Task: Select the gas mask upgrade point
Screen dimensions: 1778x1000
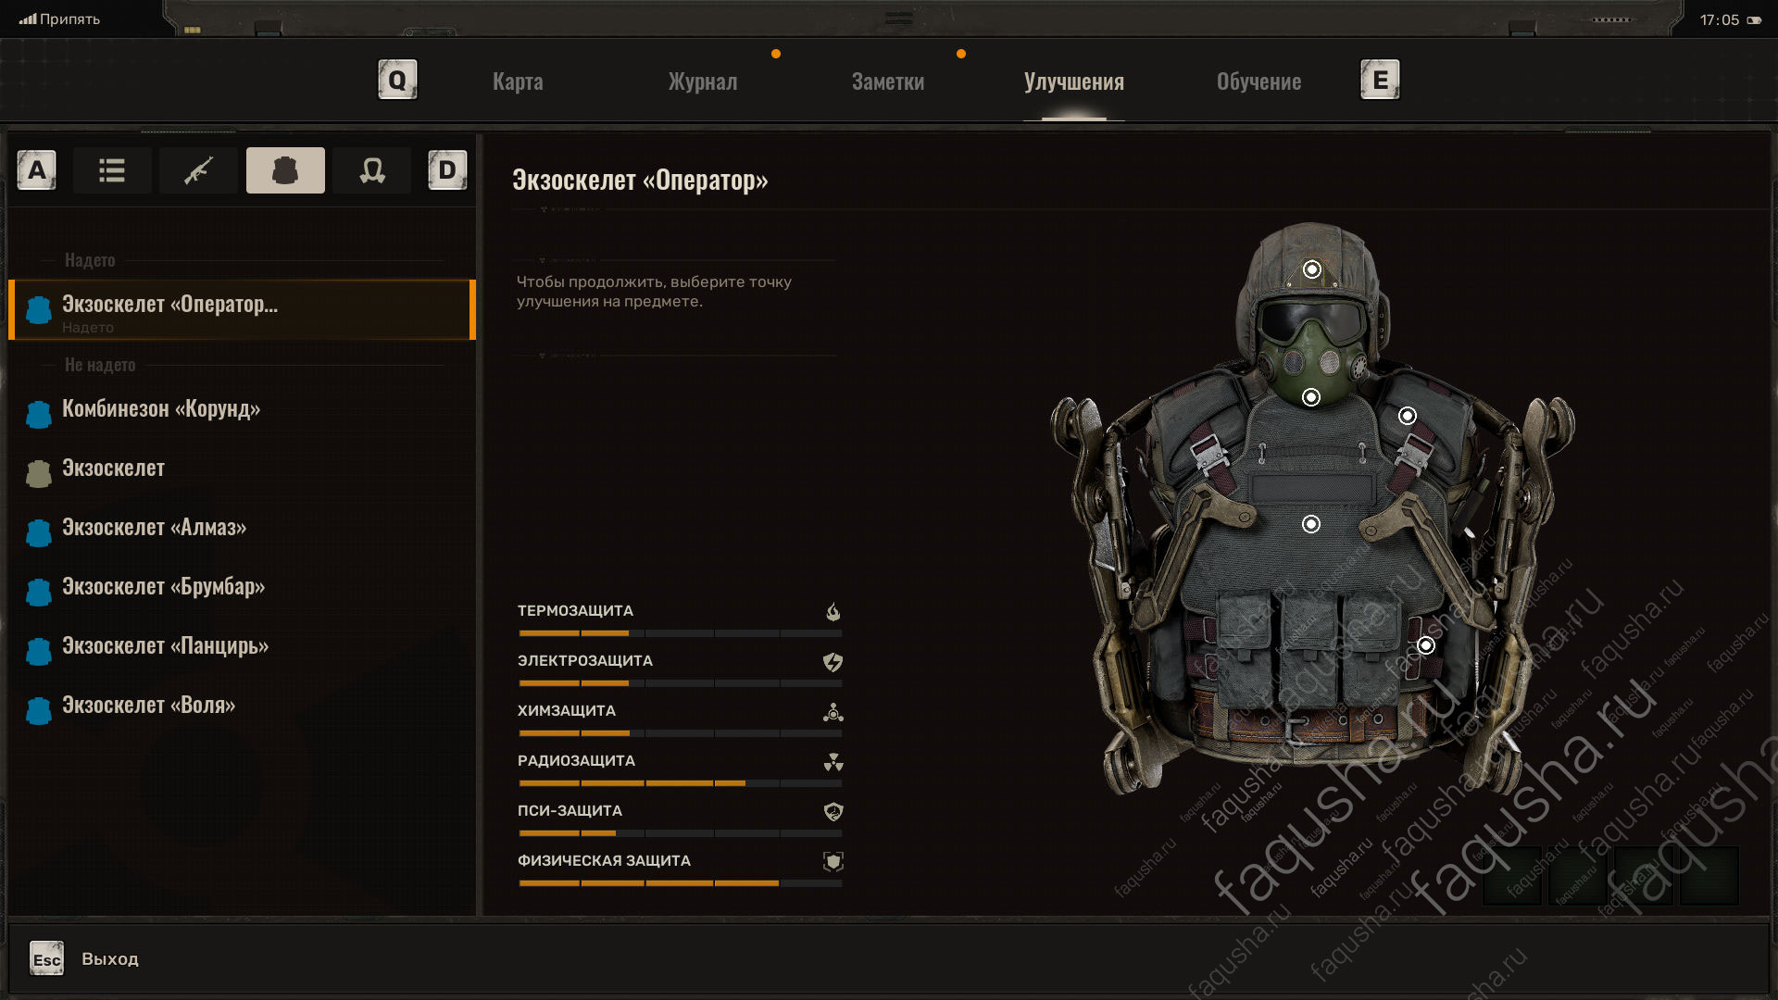Action: 1311,397
